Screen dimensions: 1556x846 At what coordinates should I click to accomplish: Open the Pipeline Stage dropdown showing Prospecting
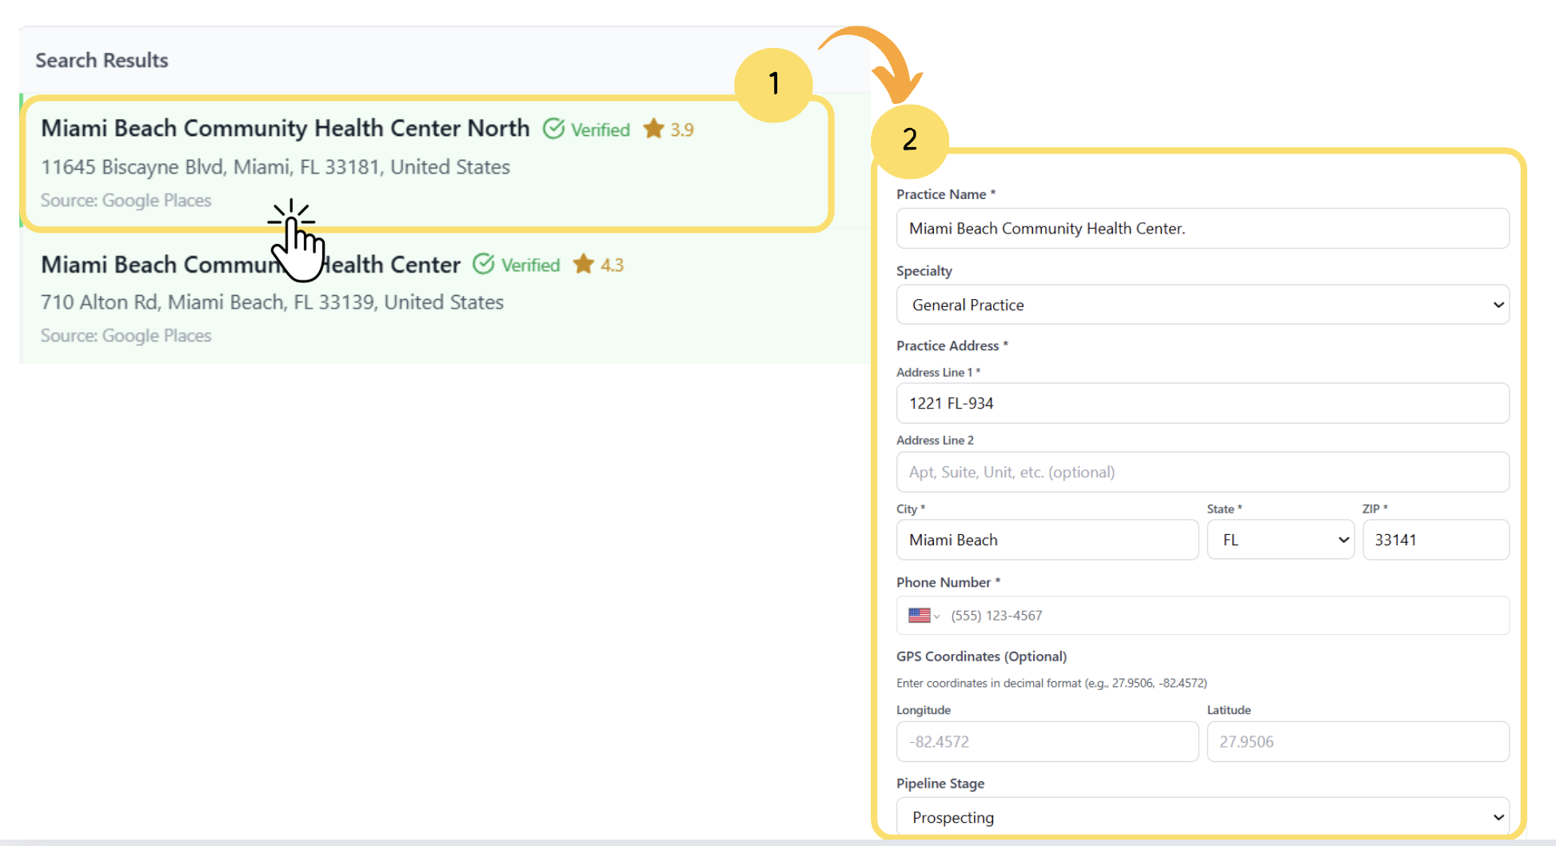click(x=1202, y=817)
